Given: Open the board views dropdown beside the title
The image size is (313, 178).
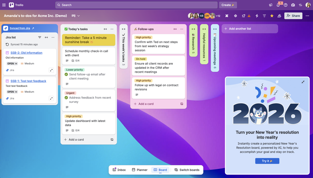Looking at the screenshot, I should click(76, 16).
